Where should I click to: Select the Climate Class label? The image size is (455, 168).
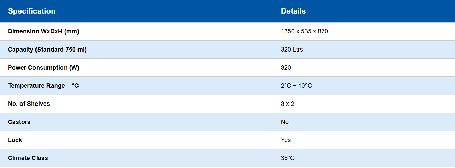[x=28, y=158]
